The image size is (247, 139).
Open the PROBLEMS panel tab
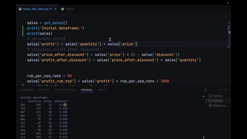pyautogui.click(x=27, y=90)
